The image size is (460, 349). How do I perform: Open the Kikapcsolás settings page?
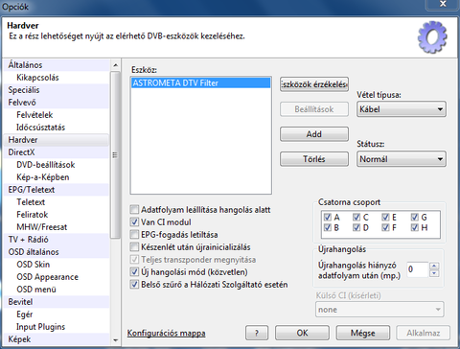(56, 78)
